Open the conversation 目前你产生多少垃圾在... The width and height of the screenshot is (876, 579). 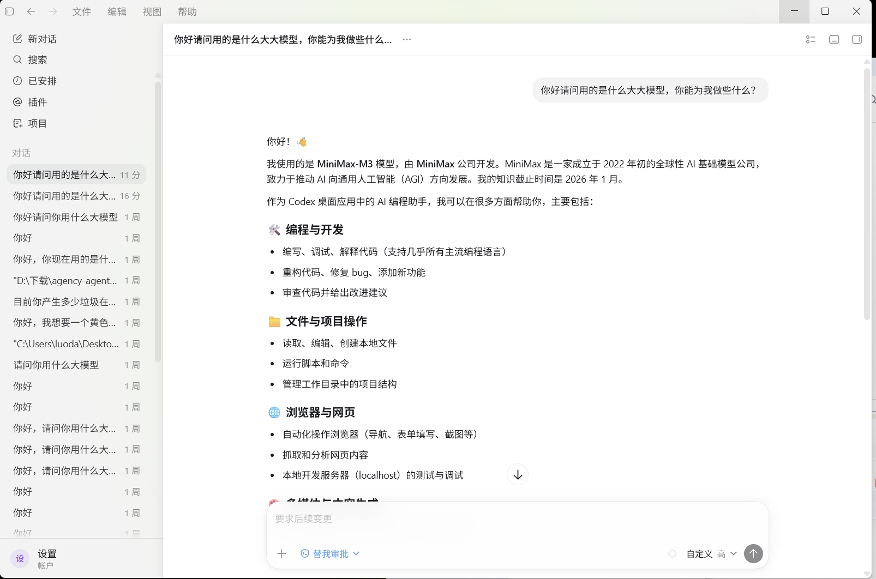[76, 301]
